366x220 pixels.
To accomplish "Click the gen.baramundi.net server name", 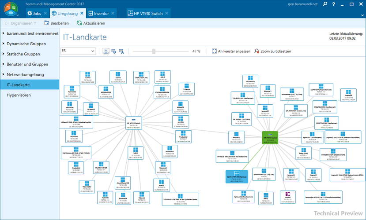I will click(303, 4).
